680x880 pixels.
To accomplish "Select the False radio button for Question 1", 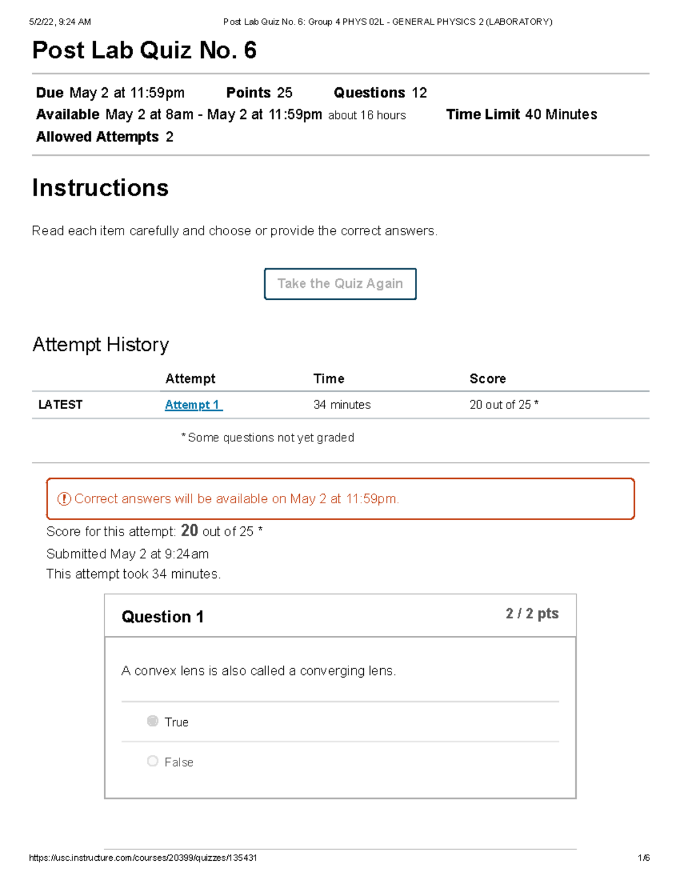I will [x=152, y=761].
